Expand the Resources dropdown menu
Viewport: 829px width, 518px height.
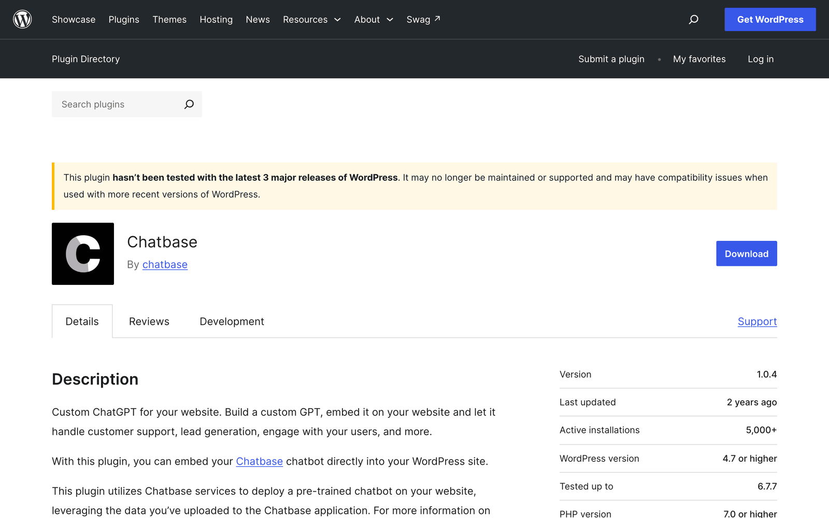(312, 19)
